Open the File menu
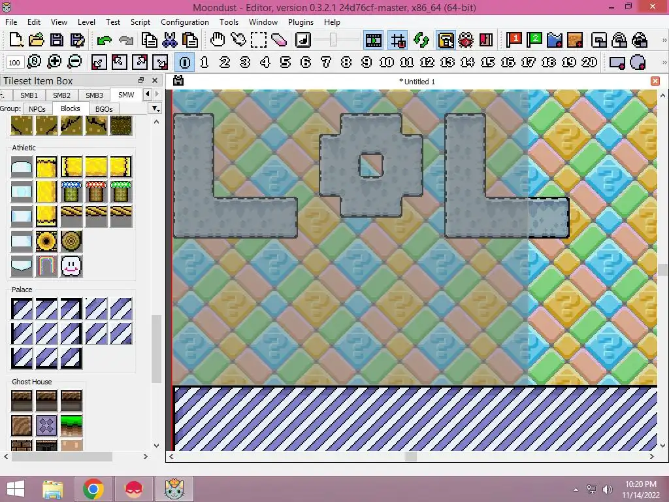 coord(11,22)
